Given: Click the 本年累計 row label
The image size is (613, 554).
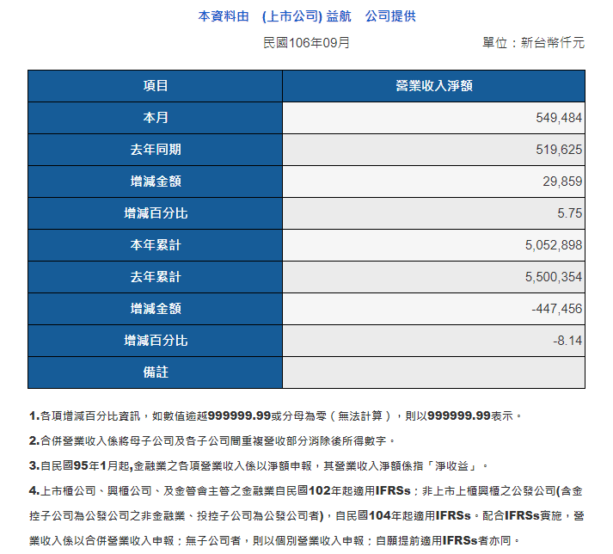Looking at the screenshot, I should [x=155, y=245].
